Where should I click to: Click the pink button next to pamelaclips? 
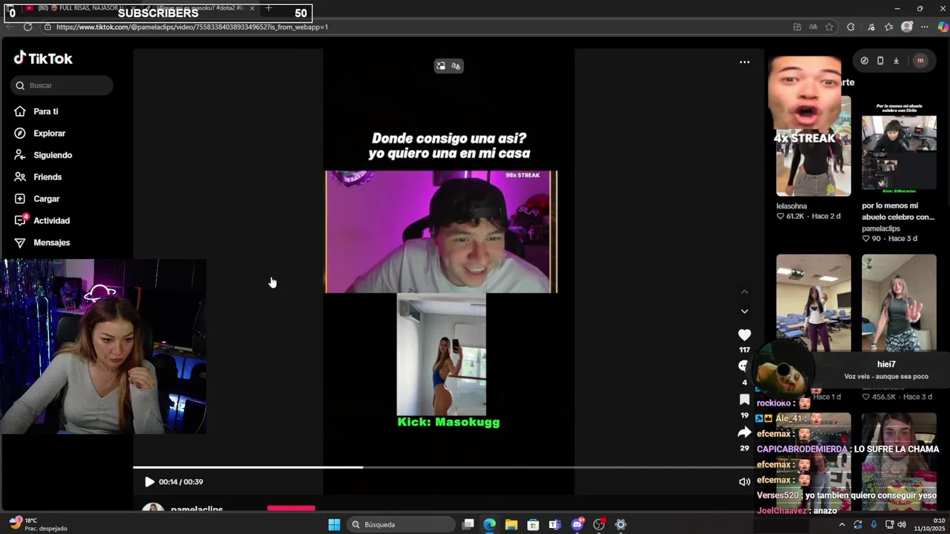pos(291,508)
